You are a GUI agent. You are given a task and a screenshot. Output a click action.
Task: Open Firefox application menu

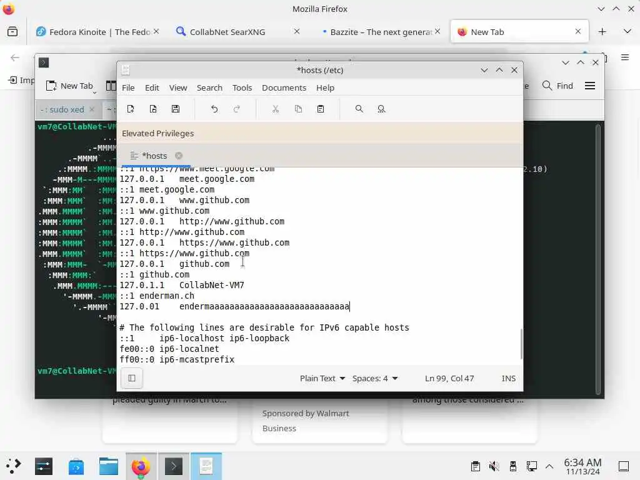(x=625, y=57)
